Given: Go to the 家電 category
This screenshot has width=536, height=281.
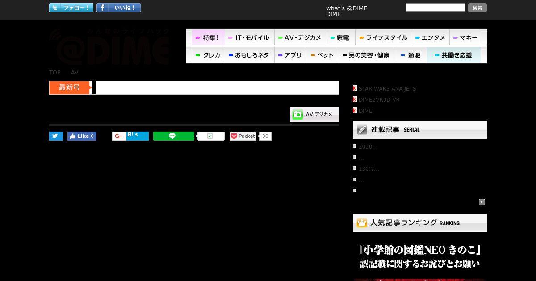Looking at the screenshot, I should pos(340,38).
